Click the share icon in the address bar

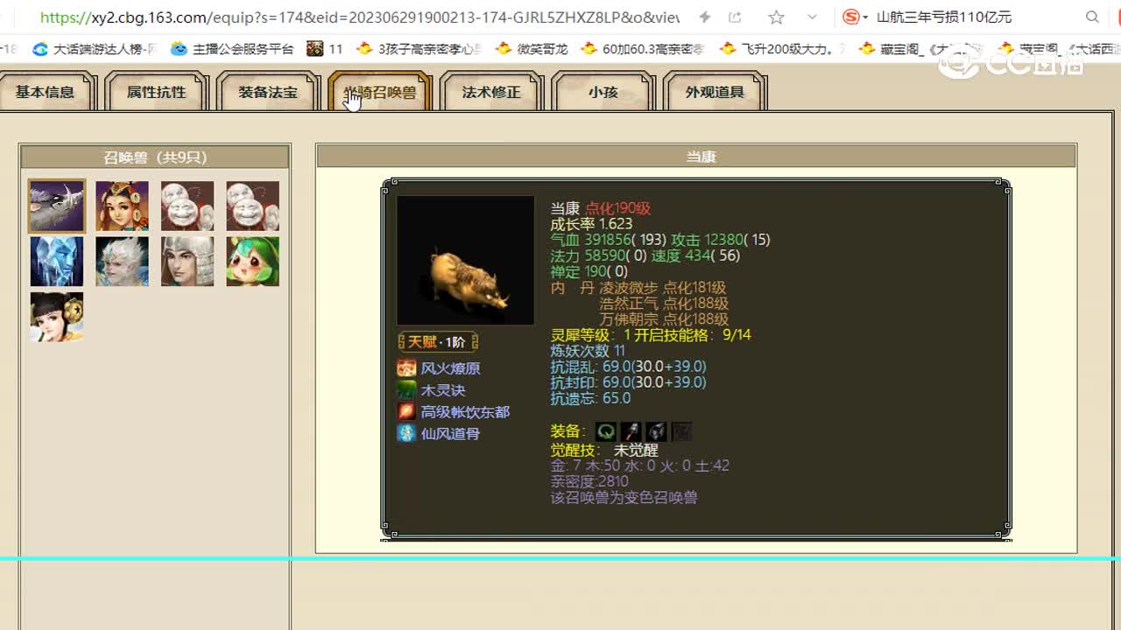pos(735,17)
